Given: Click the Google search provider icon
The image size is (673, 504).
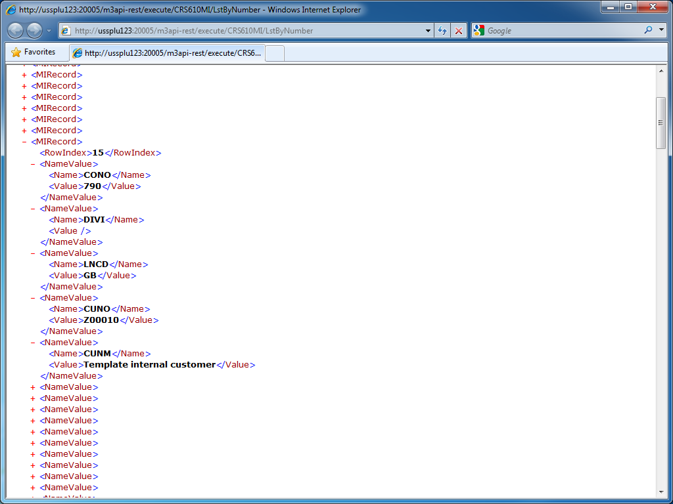Looking at the screenshot, I should 478,30.
